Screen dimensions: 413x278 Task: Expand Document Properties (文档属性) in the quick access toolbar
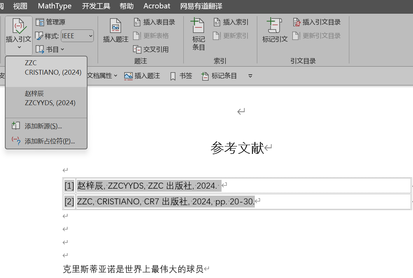102,76
